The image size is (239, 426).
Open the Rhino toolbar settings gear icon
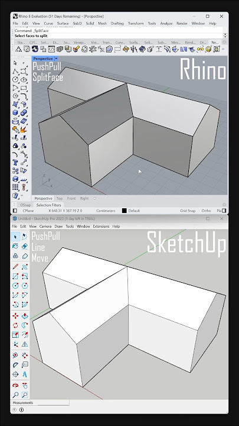(x=224, y=43)
